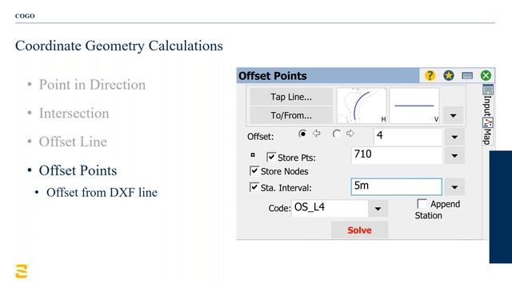This screenshot has height=288, width=512.
Task: Click the horizontal alignment preview thumbnail
Action: 362,106
